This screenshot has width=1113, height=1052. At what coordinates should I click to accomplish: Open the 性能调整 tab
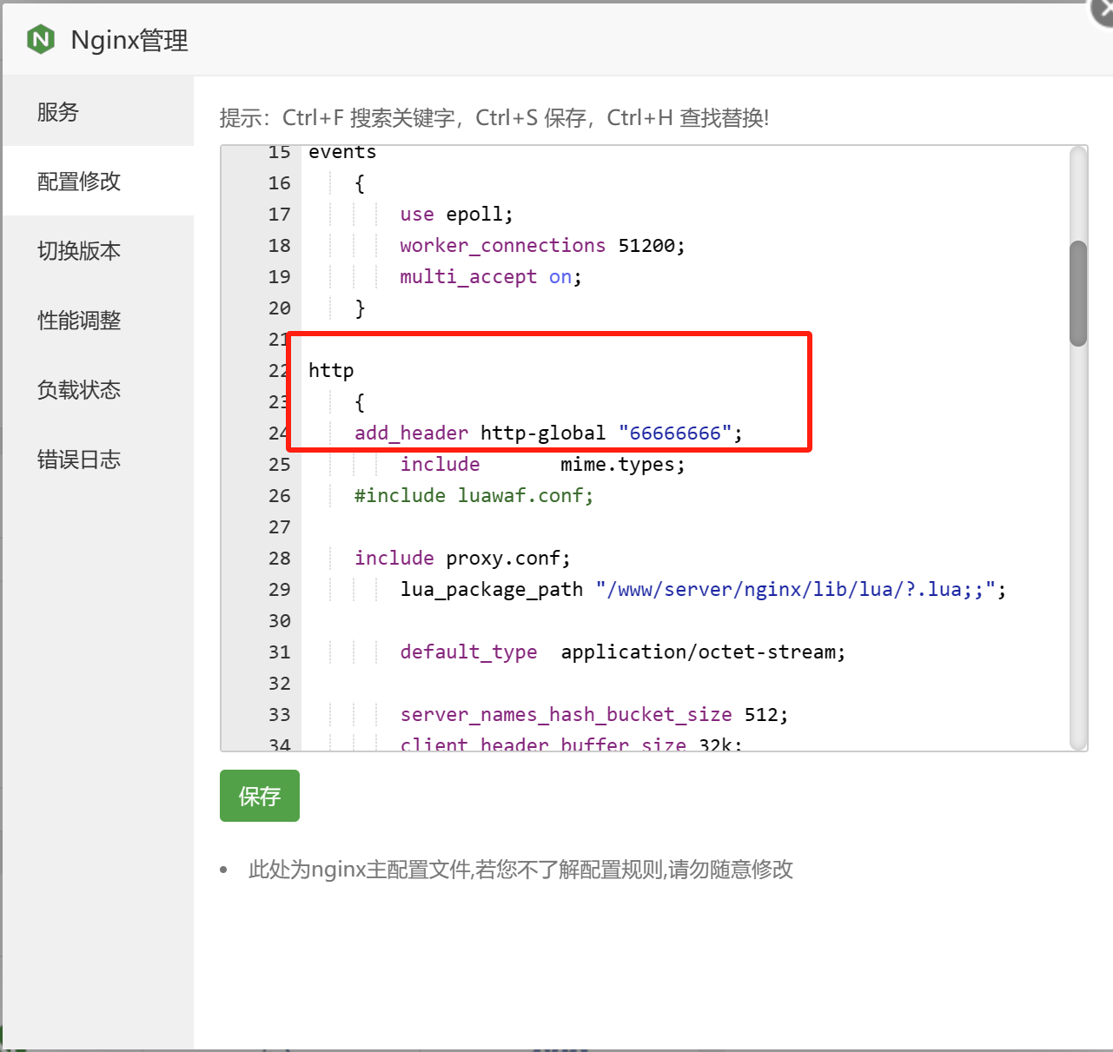click(x=98, y=320)
